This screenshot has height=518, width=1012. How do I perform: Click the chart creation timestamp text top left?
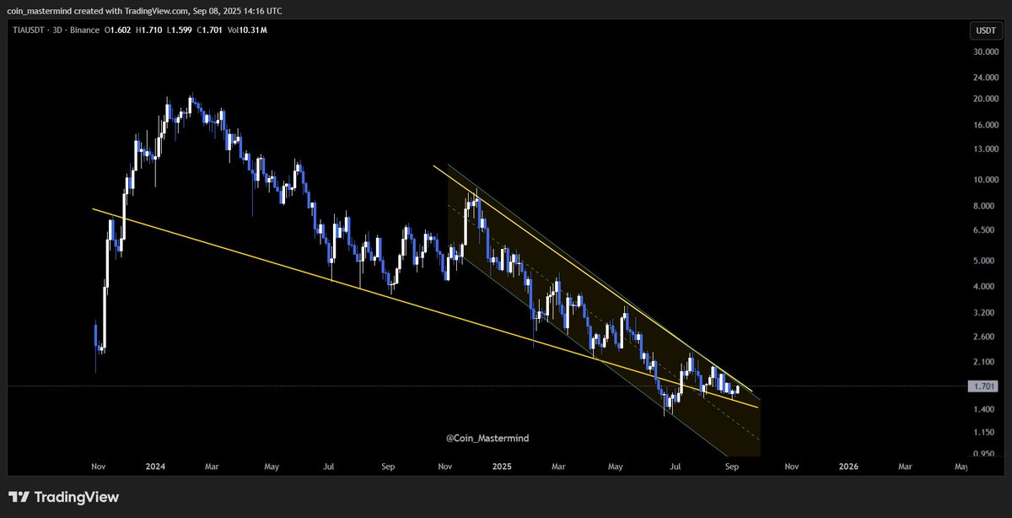tap(145, 11)
